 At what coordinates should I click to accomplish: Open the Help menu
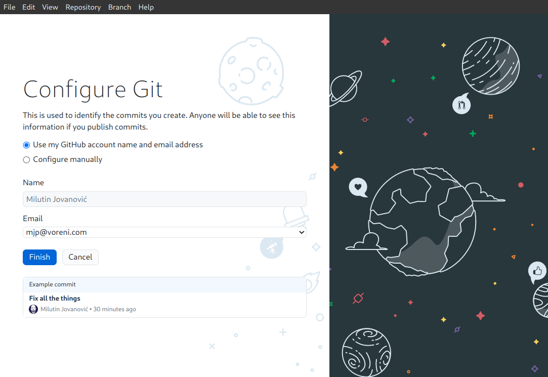(146, 7)
